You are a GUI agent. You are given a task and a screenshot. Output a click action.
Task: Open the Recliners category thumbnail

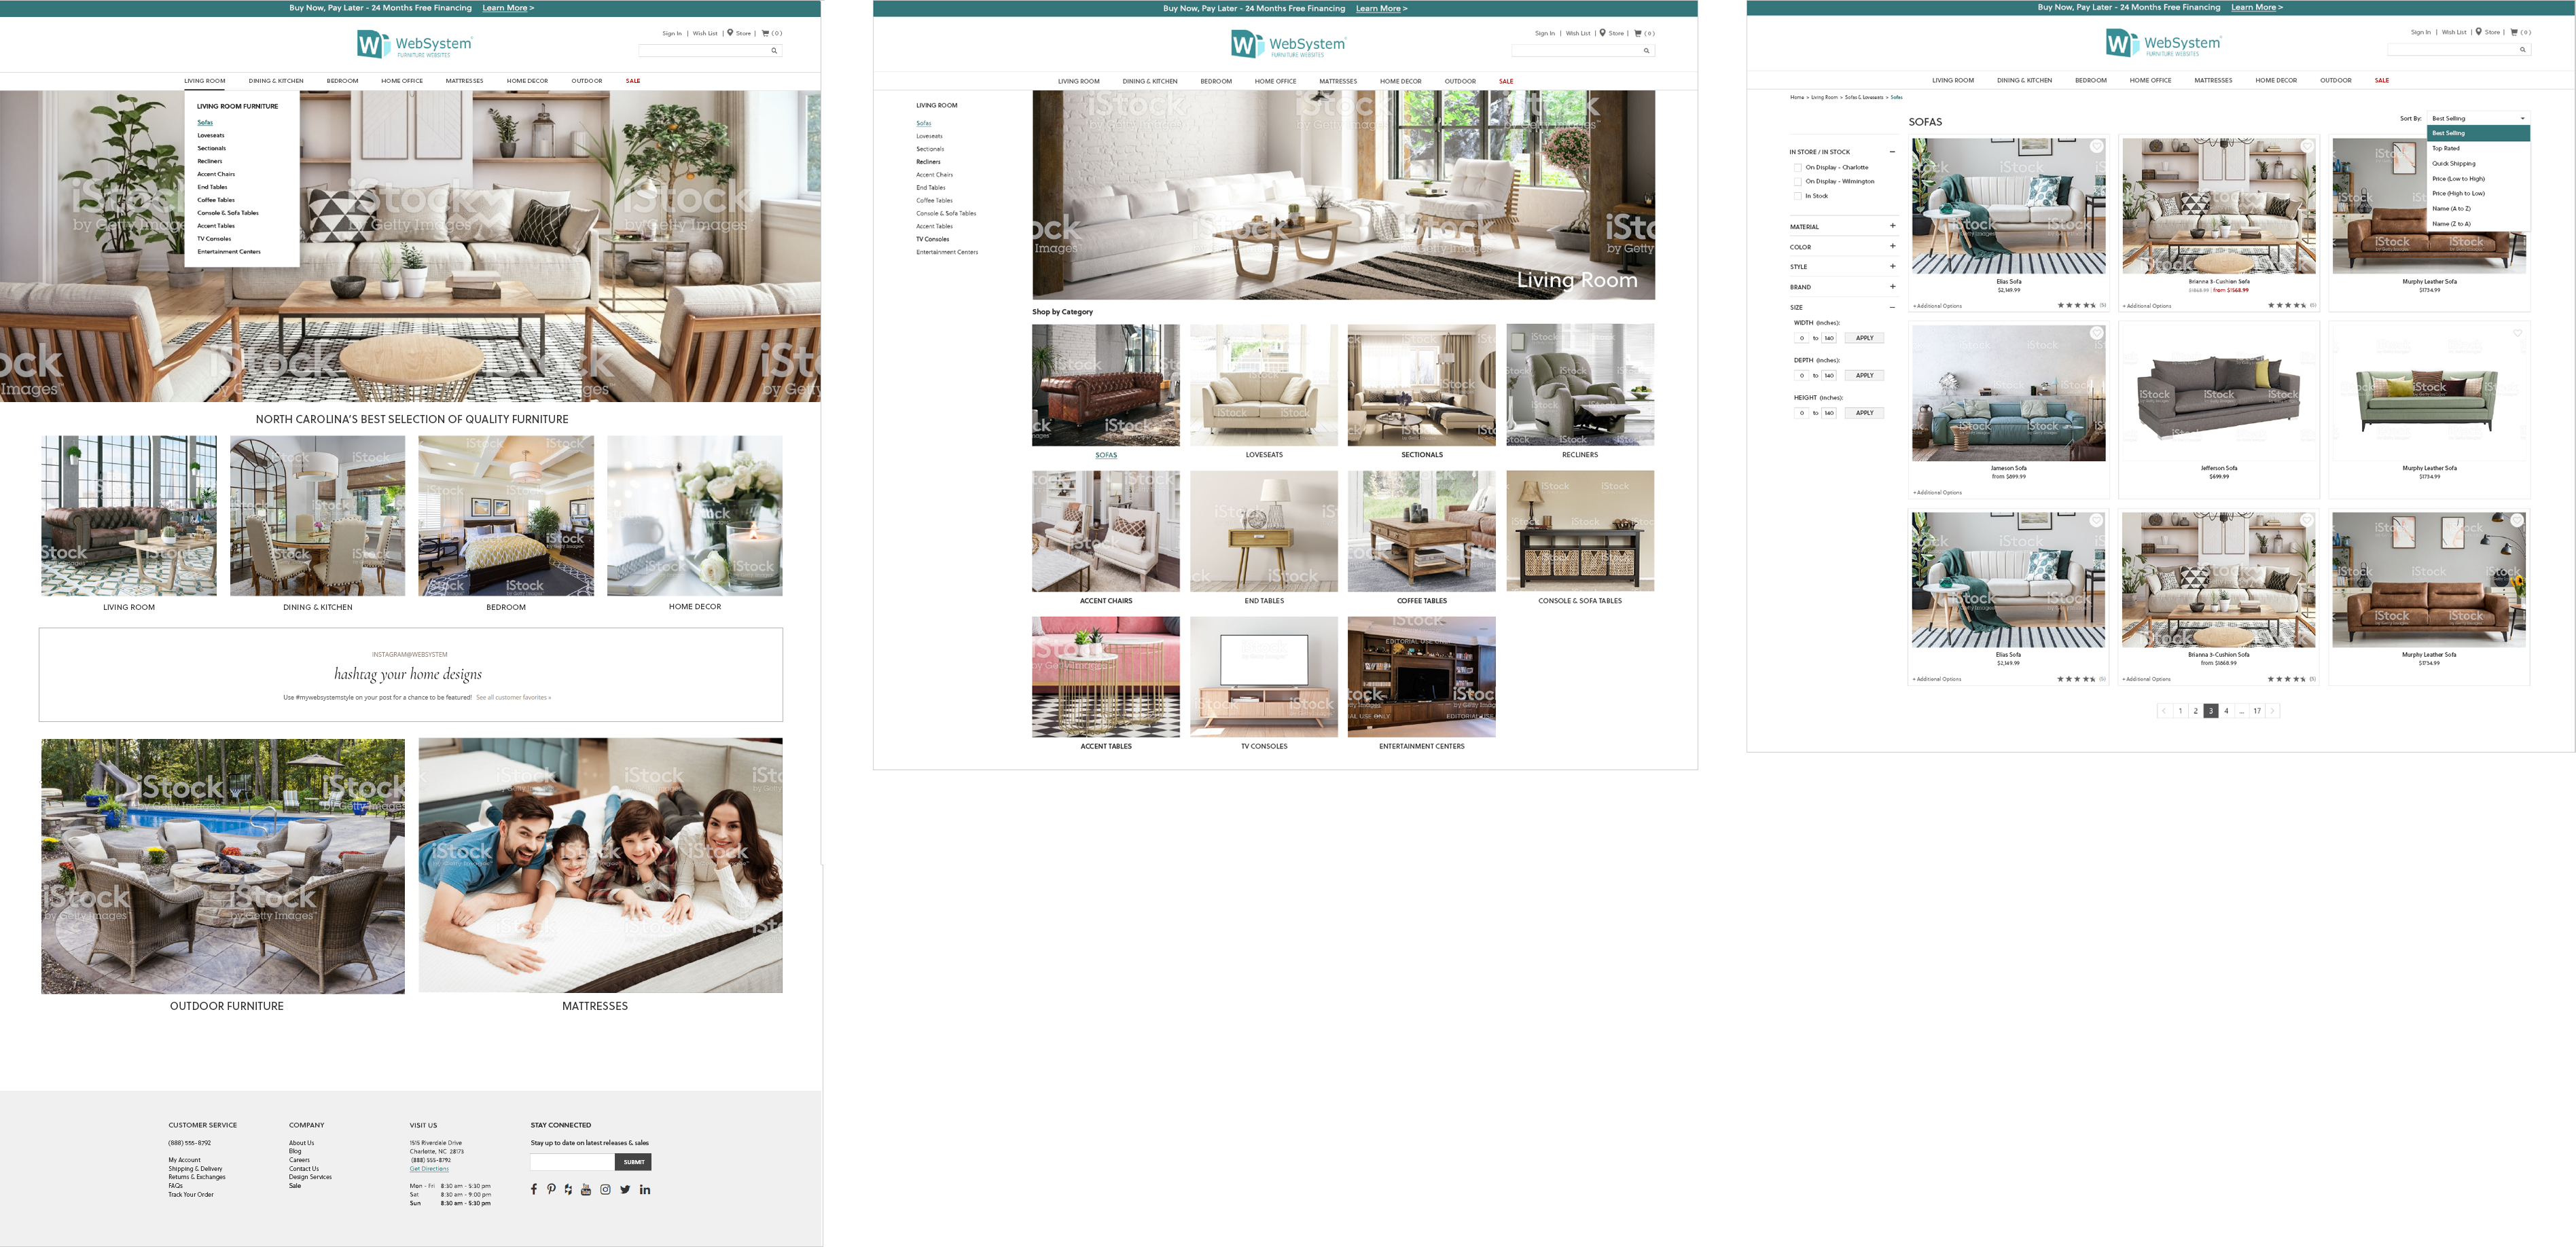coord(1579,385)
